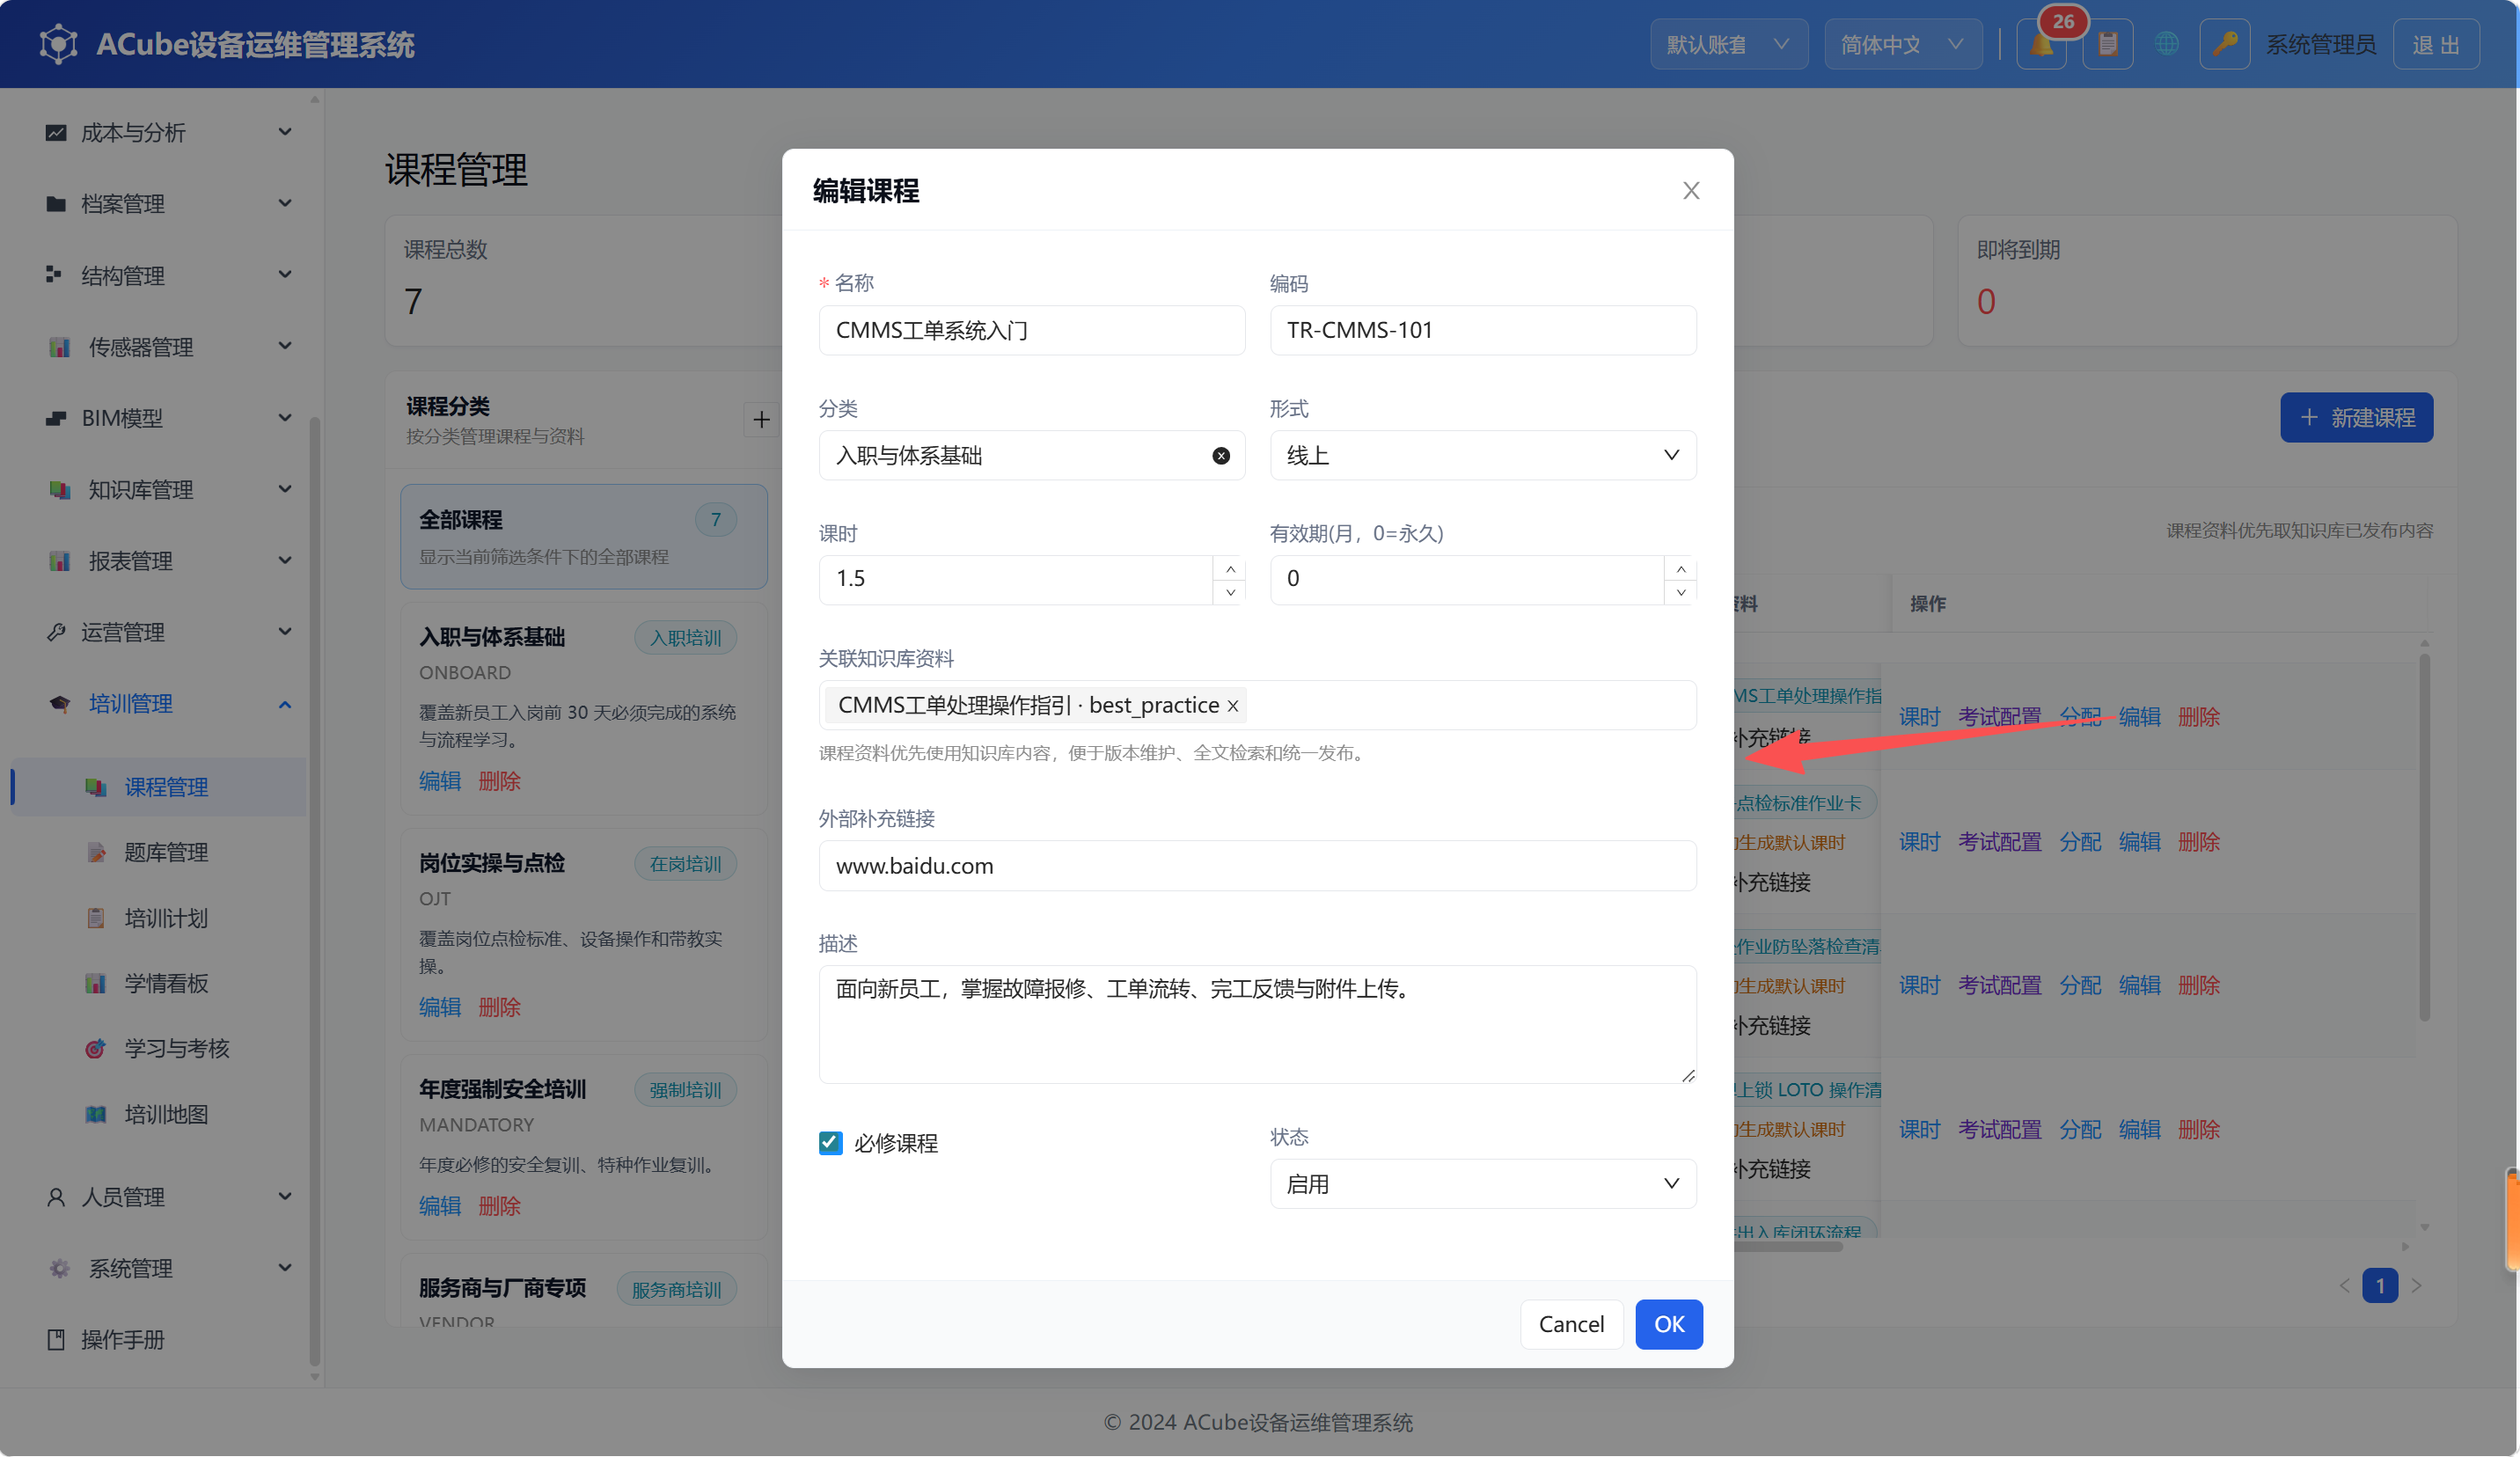
Task: Click the plus icon beside 课程分类
Action: pyautogui.click(x=761, y=420)
